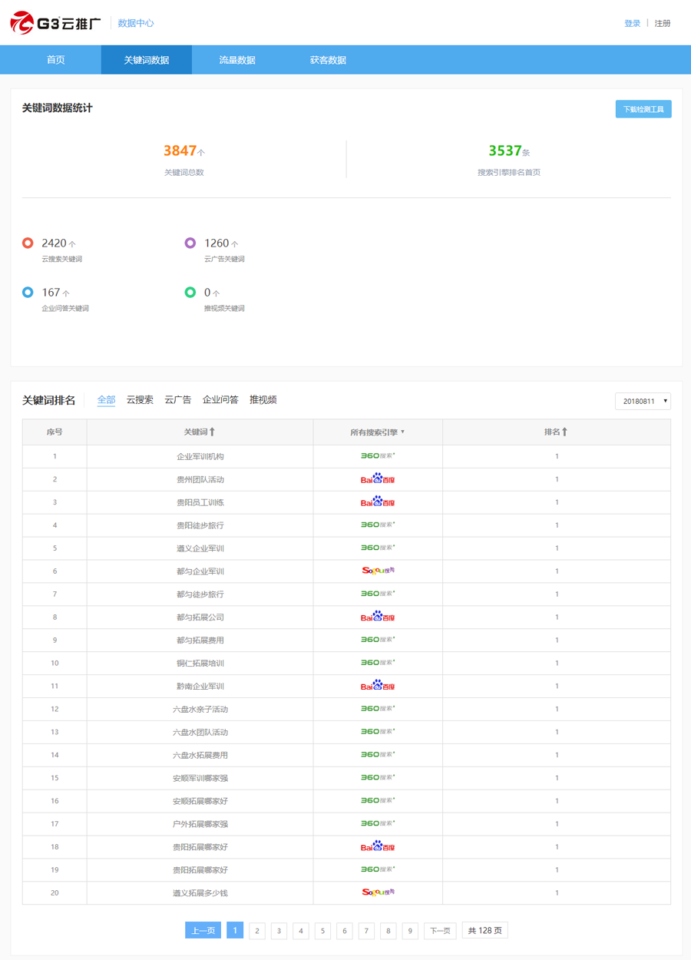Click keyword 遵义拓展多少钱
Image resolution: width=691 pixels, height=960 pixels.
point(200,893)
